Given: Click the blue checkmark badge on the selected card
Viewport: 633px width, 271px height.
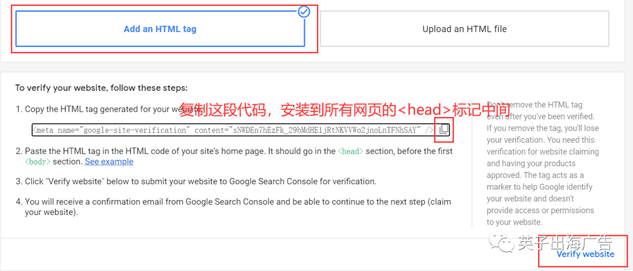Looking at the screenshot, I should click(x=304, y=12).
